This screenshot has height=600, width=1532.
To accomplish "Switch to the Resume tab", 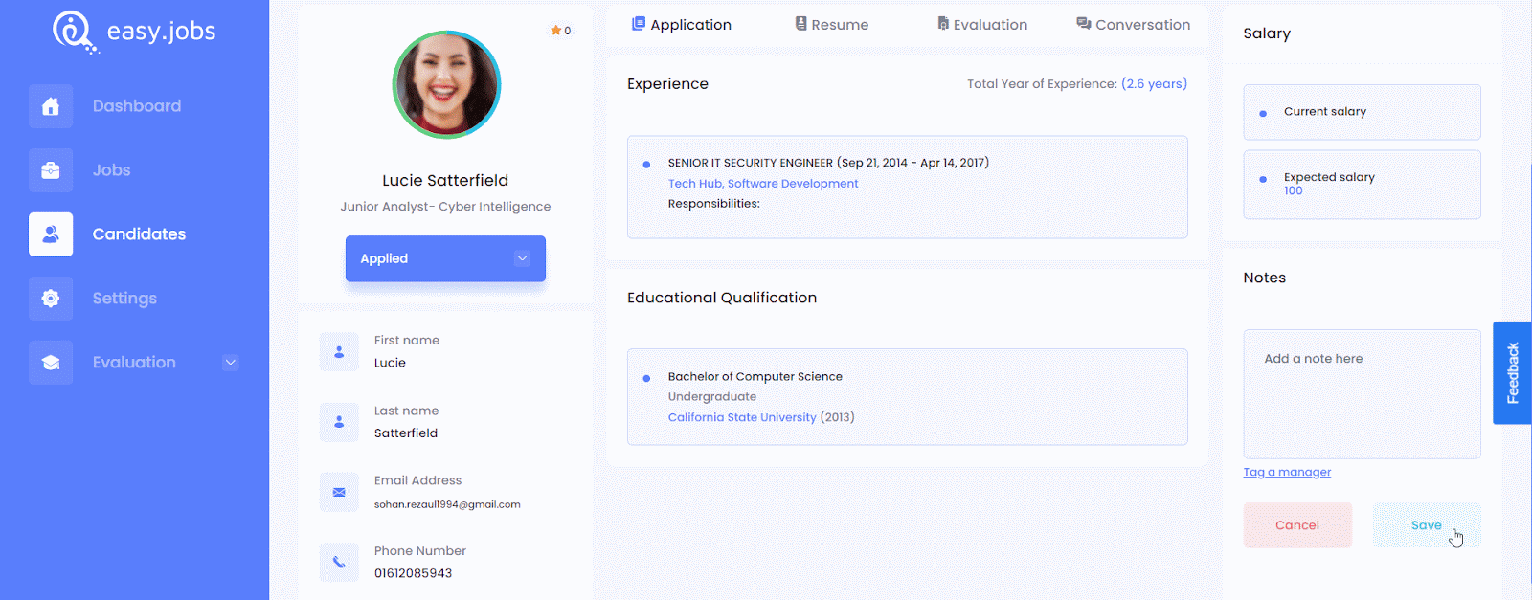I will pyautogui.click(x=831, y=25).
